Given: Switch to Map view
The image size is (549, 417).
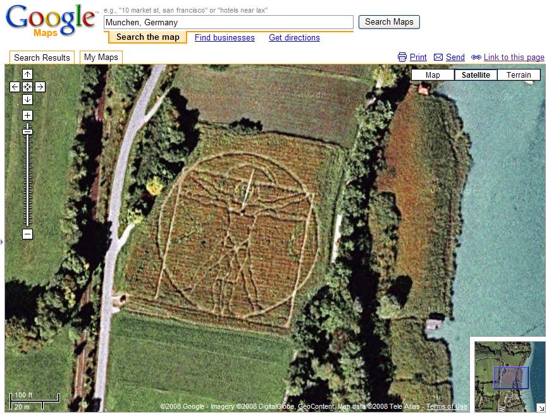Looking at the screenshot, I should (433, 75).
